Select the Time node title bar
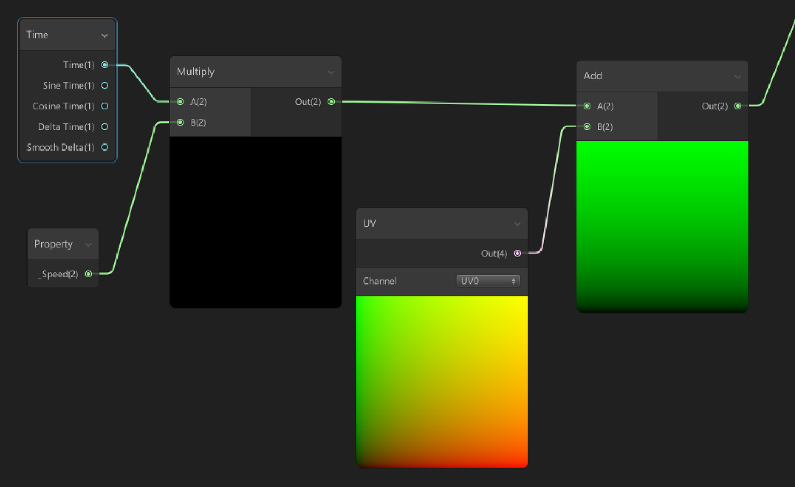This screenshot has width=795, height=487. pos(55,35)
